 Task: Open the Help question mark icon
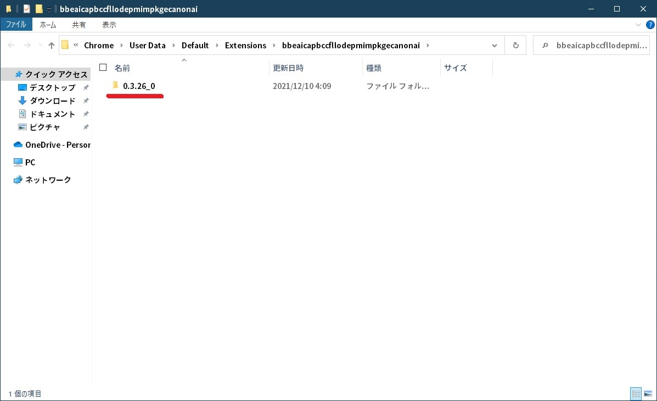[x=650, y=25]
